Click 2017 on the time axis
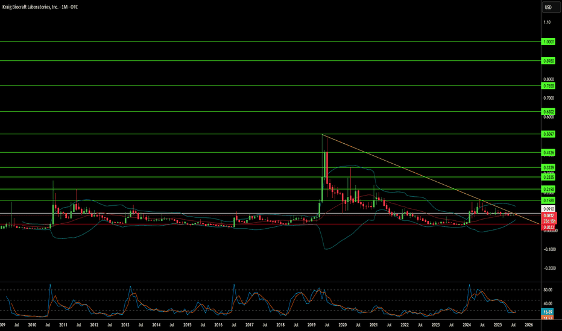The height and width of the screenshot is (331, 562). (x=250, y=325)
